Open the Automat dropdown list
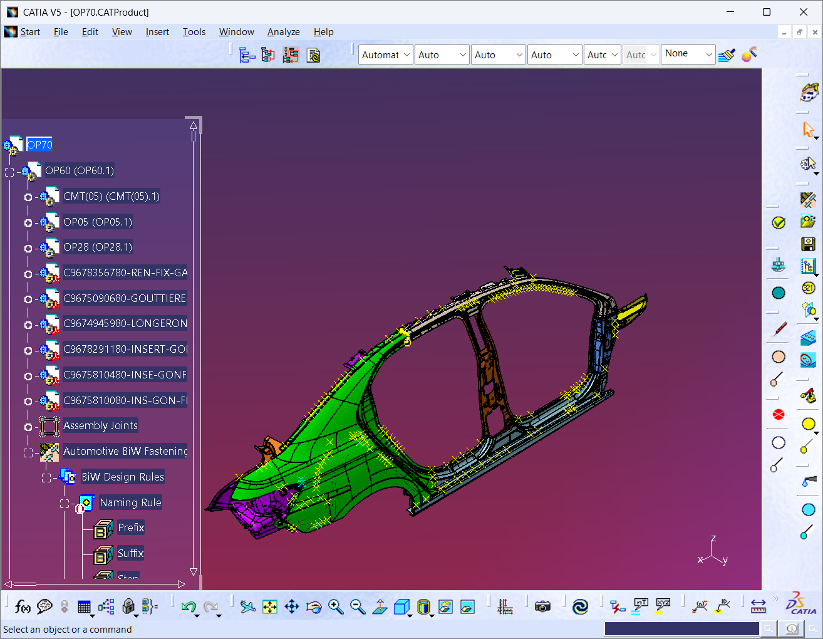 385,55
